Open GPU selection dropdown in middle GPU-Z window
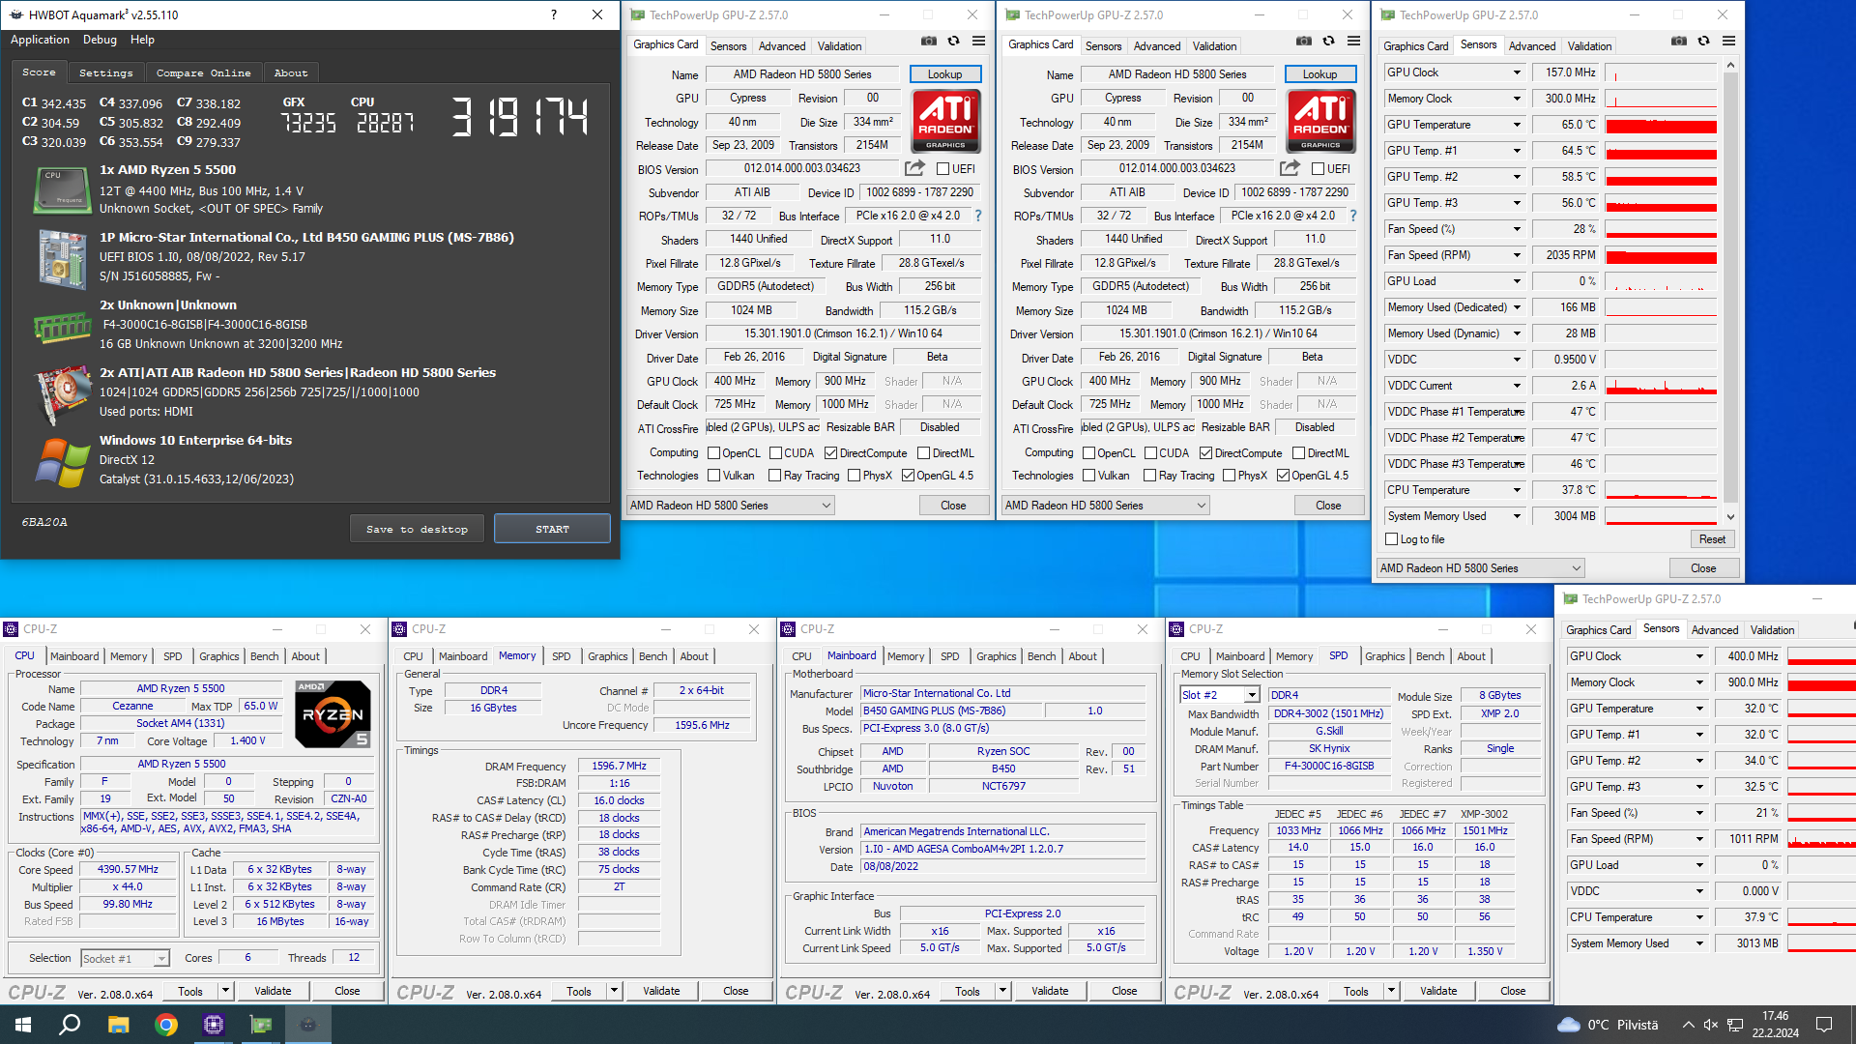Image resolution: width=1856 pixels, height=1044 pixels. click(x=1105, y=506)
